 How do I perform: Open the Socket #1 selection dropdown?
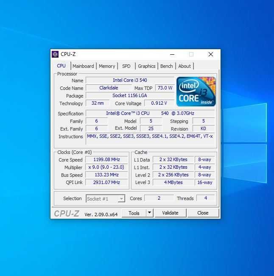(106, 199)
